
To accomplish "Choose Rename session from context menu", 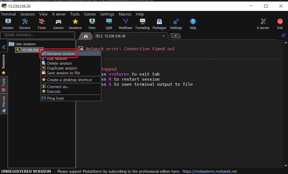I will pos(71,54).
